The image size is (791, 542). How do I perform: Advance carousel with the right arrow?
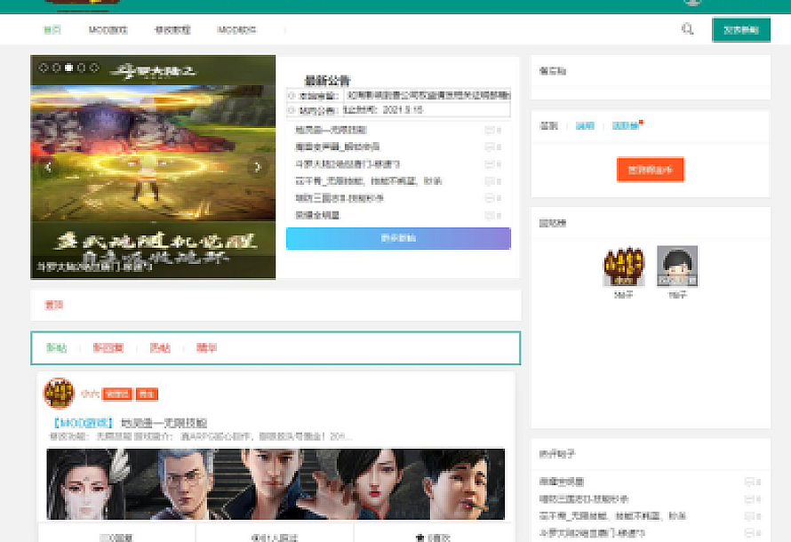[x=258, y=167]
